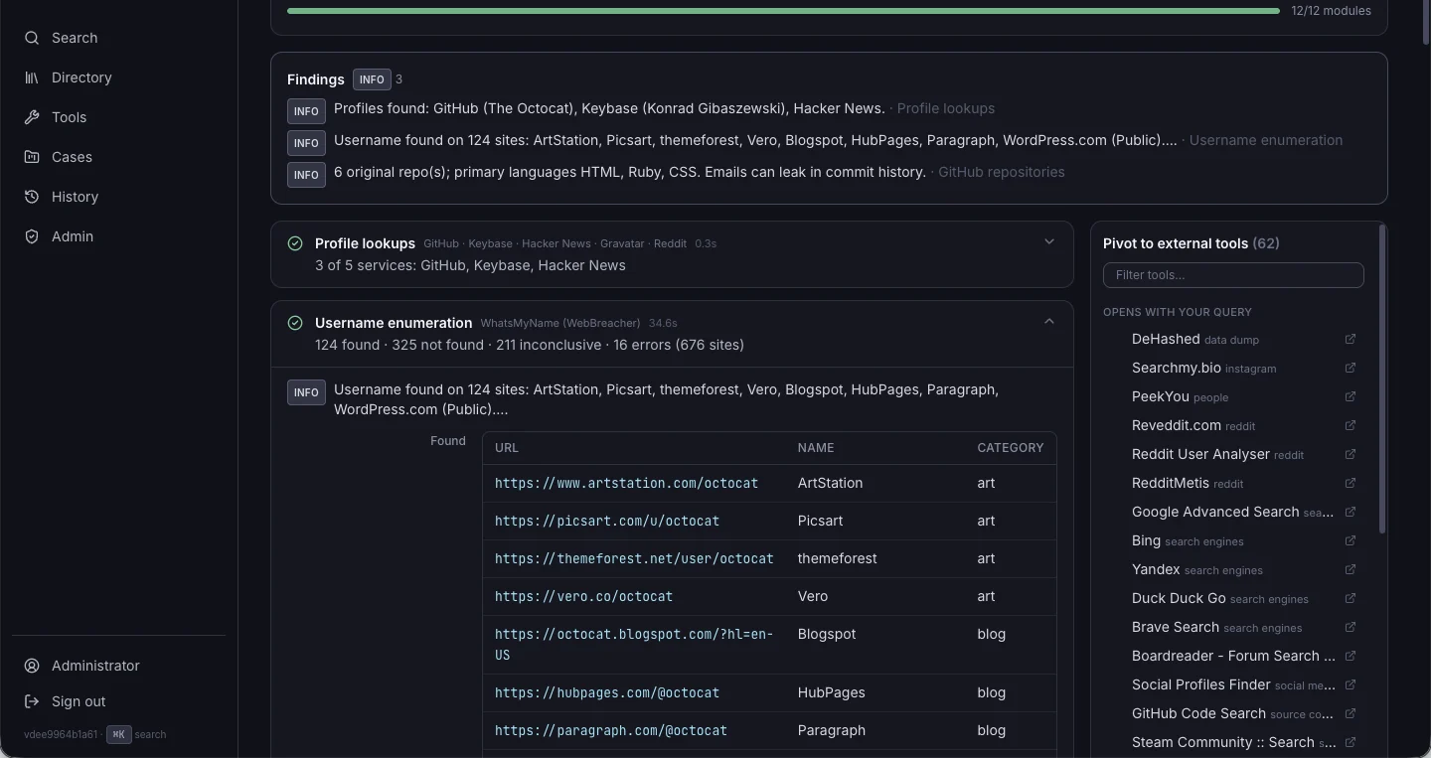Open the hubpages.com/@octocat URL
Image resolution: width=1431 pixels, height=758 pixels.
(x=607, y=692)
